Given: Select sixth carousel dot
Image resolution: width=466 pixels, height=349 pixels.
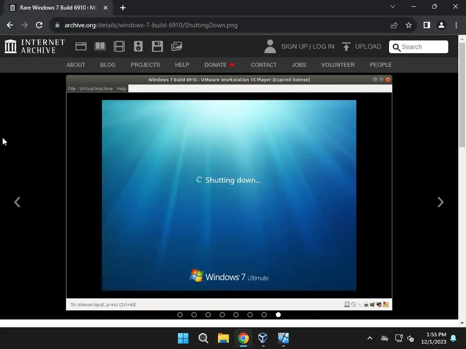Looking at the screenshot, I should (x=250, y=314).
